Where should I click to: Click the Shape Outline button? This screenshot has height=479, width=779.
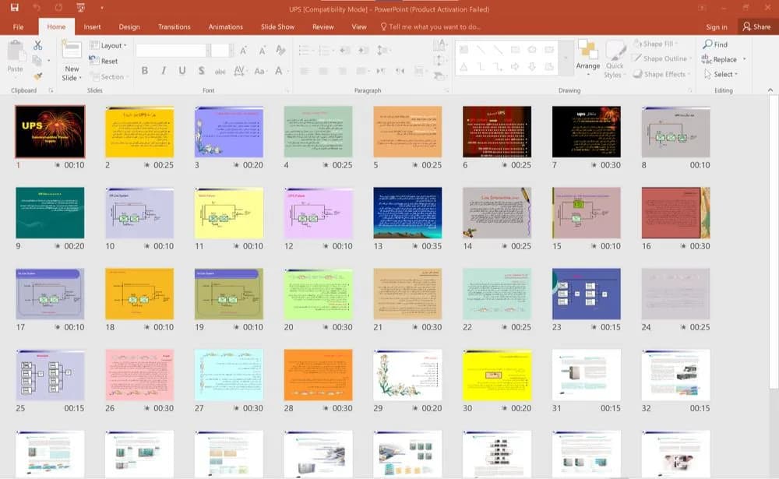coord(661,58)
